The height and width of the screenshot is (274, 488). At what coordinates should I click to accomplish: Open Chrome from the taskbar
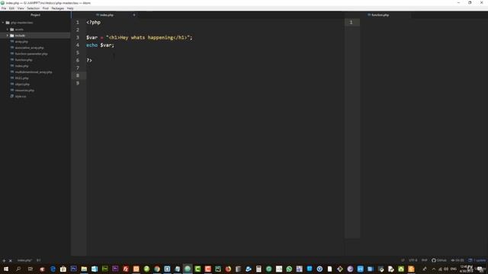coord(157,269)
